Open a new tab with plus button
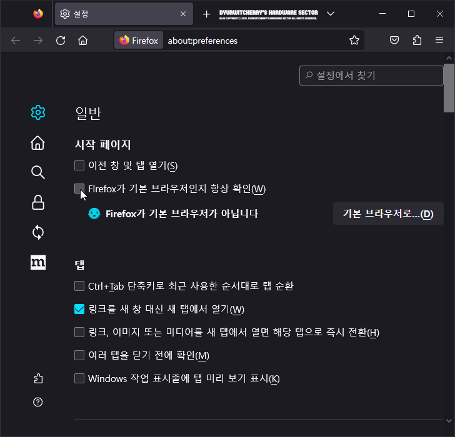 (206, 14)
